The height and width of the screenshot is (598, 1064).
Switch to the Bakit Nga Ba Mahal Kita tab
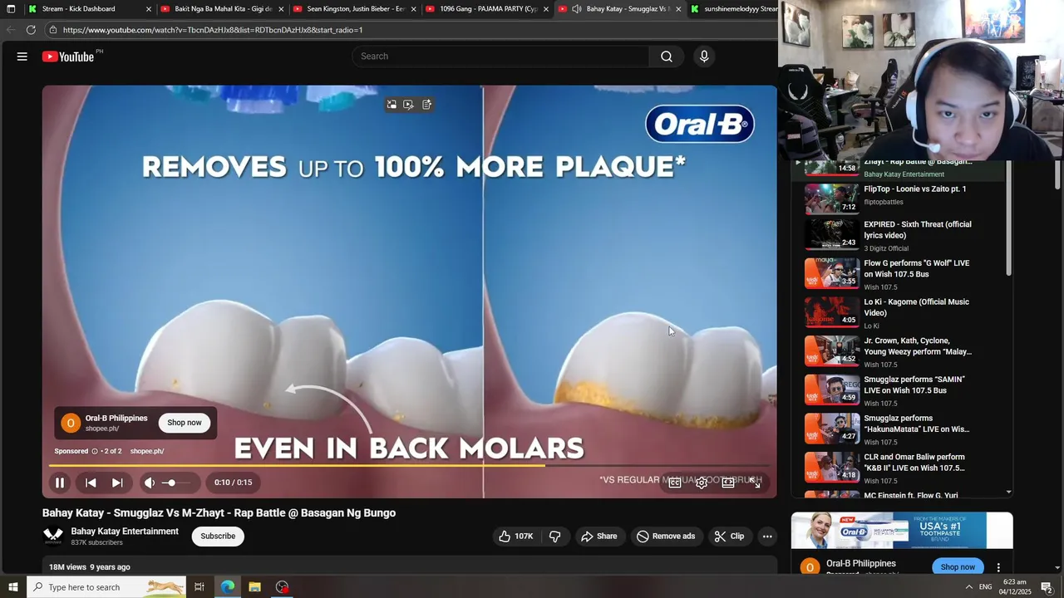[x=223, y=9]
